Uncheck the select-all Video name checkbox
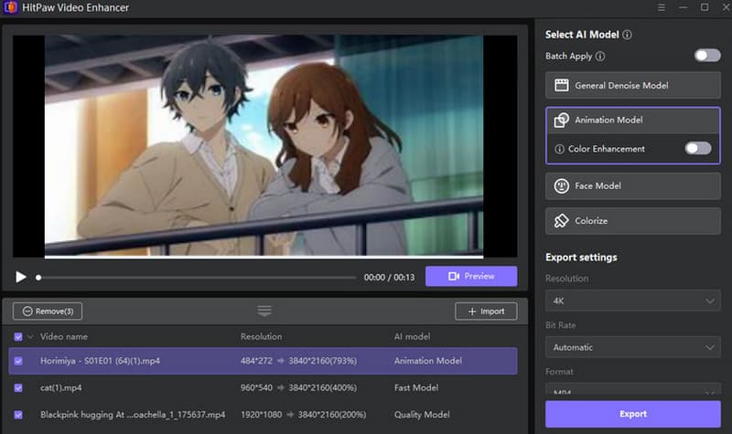This screenshot has height=434, width=732. [x=19, y=337]
